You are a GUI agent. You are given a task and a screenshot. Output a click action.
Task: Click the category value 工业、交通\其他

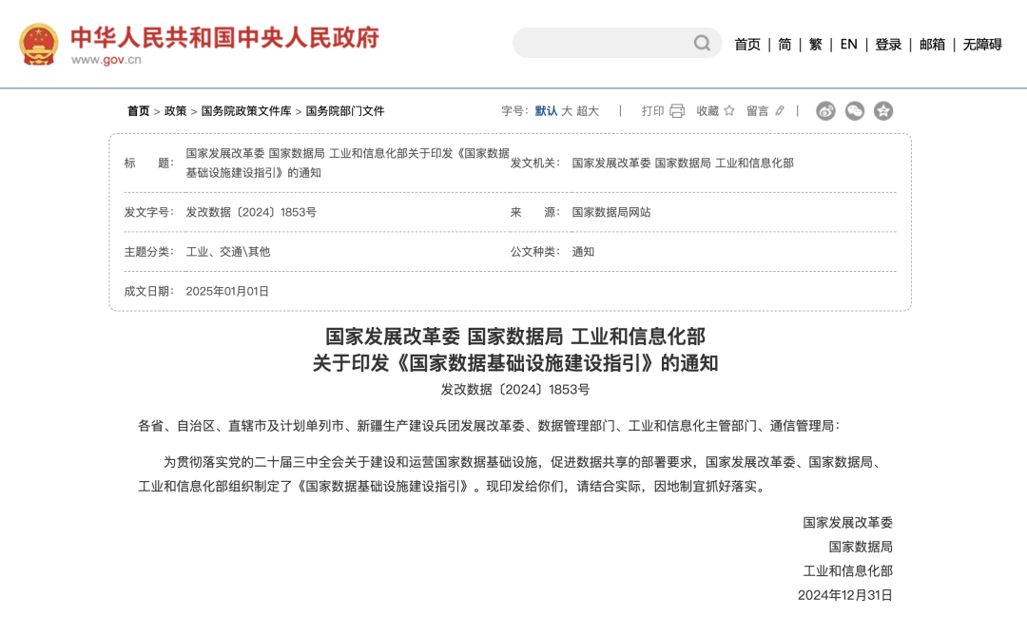(x=228, y=252)
